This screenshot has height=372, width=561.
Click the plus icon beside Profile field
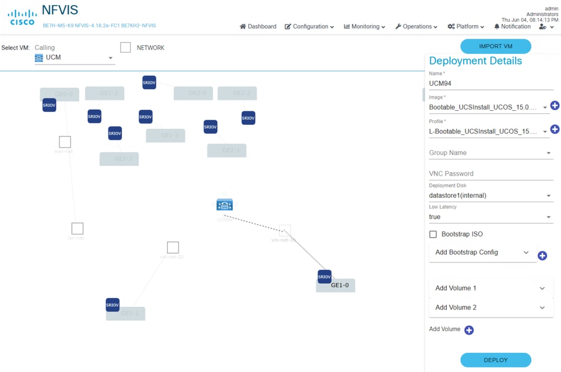point(555,129)
